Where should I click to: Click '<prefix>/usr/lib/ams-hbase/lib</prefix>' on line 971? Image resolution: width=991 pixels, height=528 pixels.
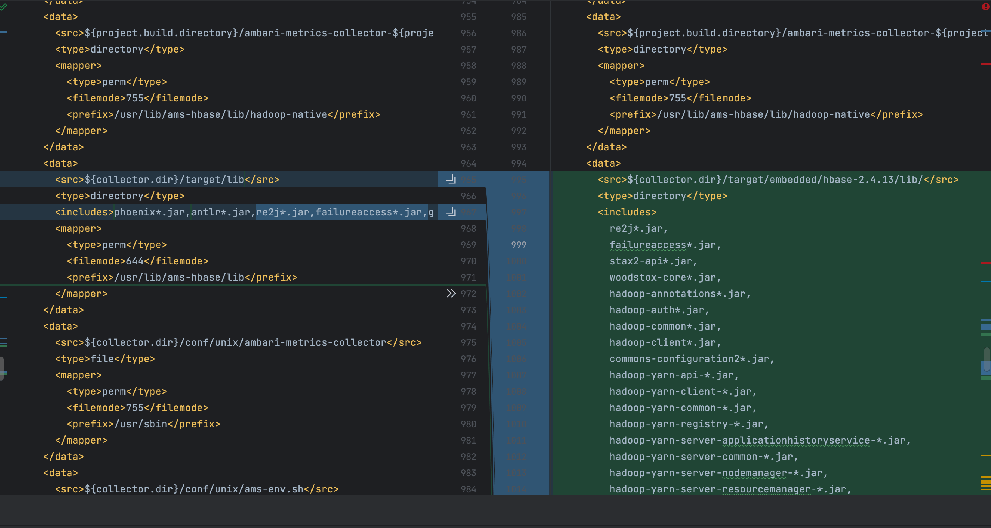click(182, 277)
